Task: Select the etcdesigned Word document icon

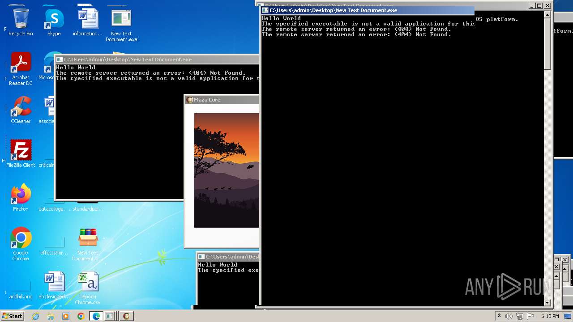Action: [x=54, y=285]
